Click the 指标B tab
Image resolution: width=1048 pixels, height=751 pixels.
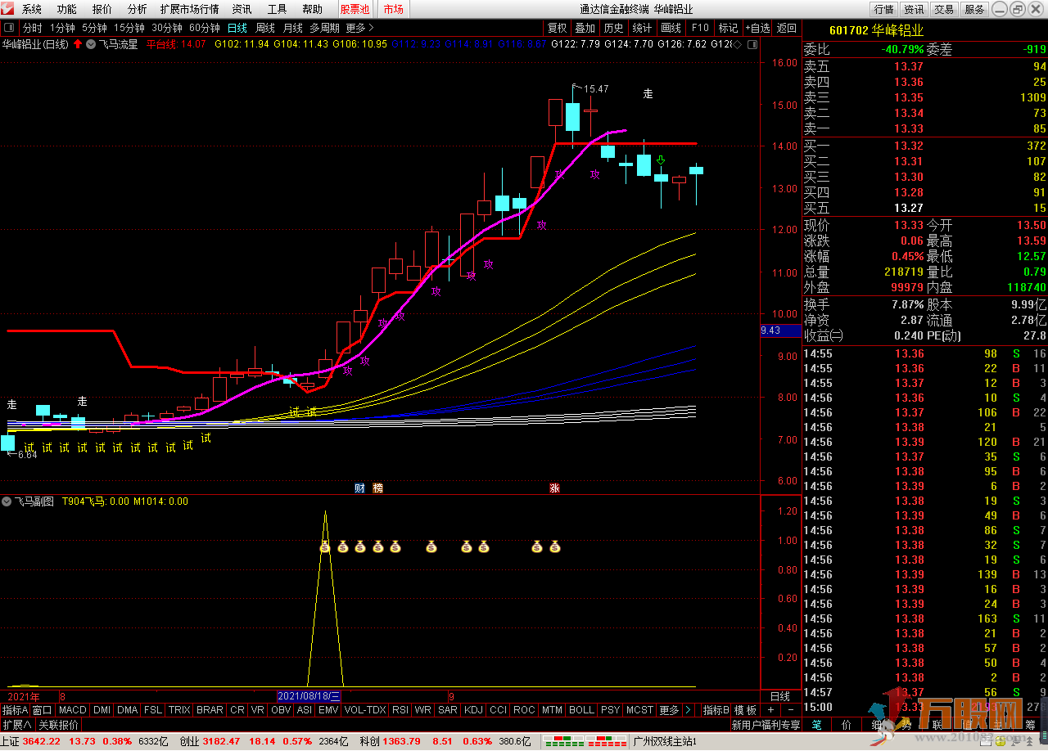coord(716,710)
